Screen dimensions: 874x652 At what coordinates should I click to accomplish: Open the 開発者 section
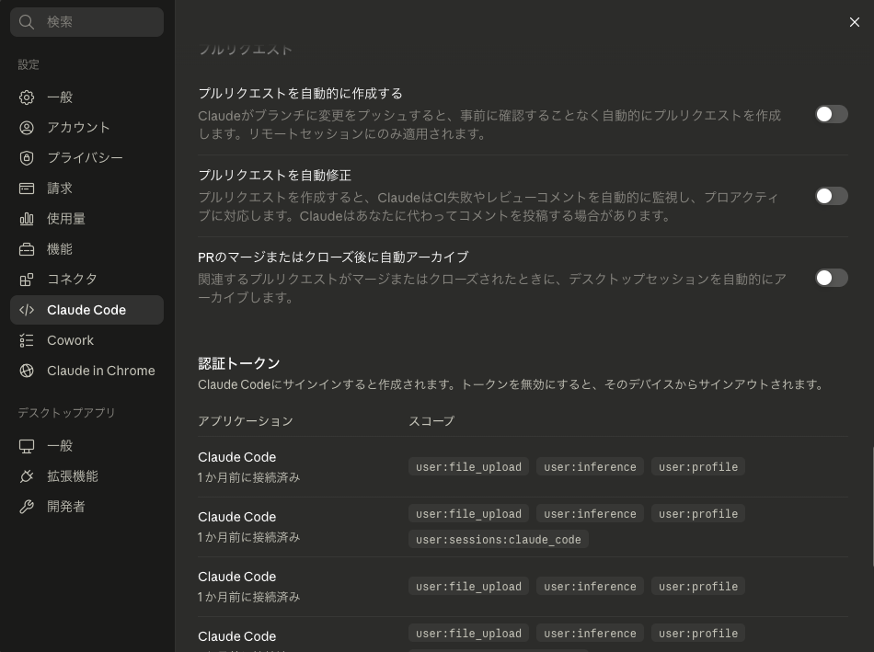click(87, 507)
